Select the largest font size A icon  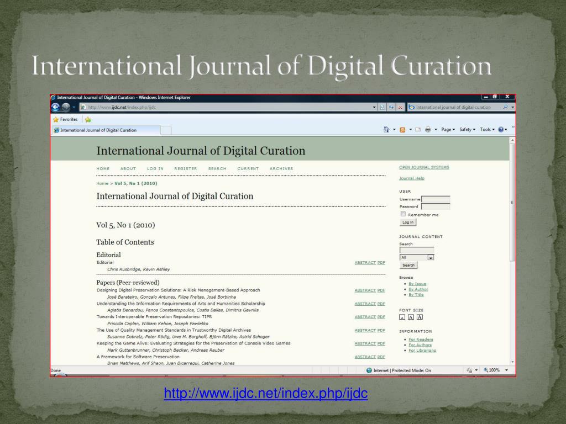420,317
